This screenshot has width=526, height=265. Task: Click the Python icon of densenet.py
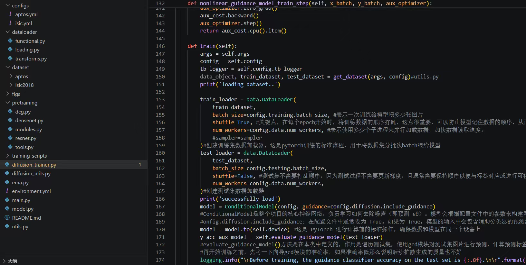click(x=10, y=120)
